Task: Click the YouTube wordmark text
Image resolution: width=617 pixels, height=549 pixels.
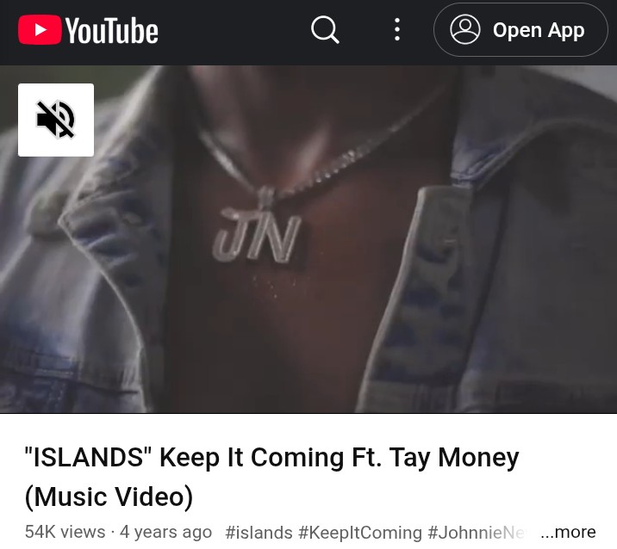Action: click(111, 31)
